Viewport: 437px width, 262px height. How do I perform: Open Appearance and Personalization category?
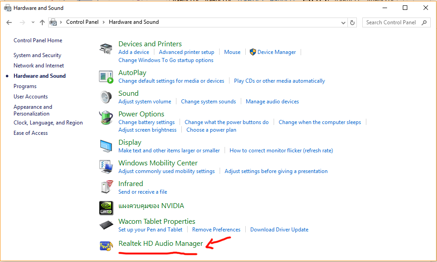tap(33, 110)
